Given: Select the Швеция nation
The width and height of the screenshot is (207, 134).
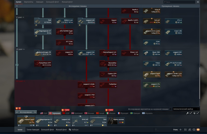Looking at the screenshot, I should [x=135, y=113].
